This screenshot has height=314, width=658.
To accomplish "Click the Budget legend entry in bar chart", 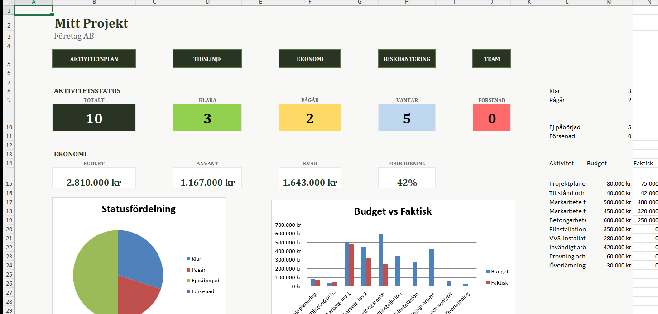I will click(497, 272).
